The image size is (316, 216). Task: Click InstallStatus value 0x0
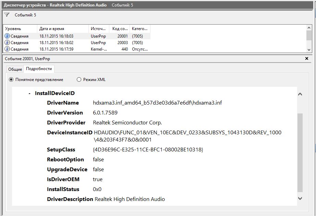tap(97, 189)
